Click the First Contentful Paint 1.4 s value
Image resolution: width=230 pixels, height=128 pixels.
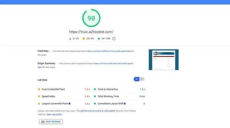(87, 89)
